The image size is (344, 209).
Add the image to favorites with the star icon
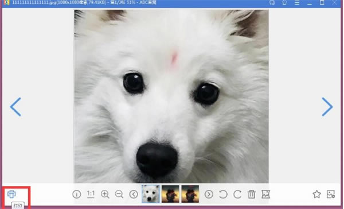click(316, 194)
